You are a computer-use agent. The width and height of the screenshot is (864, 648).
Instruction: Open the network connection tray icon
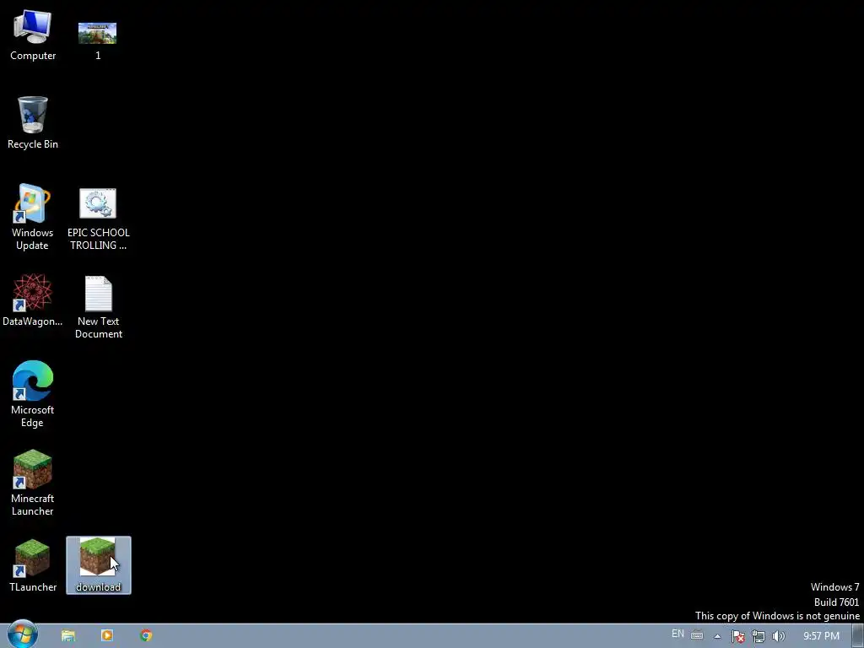(759, 636)
